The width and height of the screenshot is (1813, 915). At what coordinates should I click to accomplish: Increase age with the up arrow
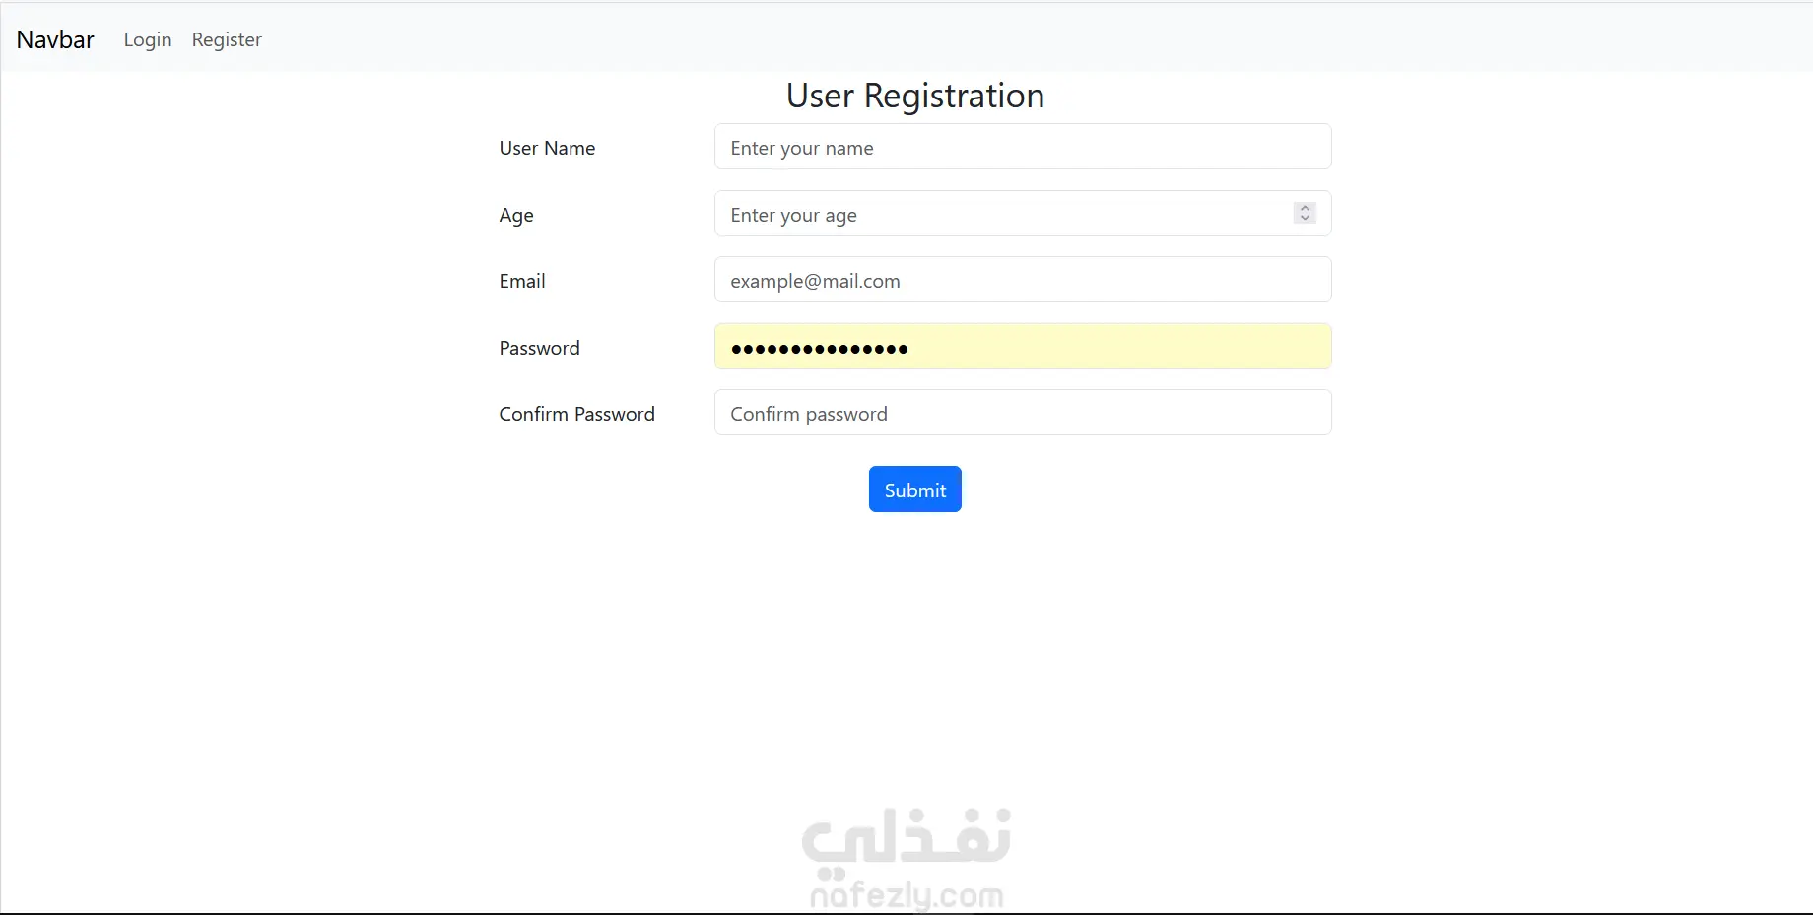coord(1305,208)
